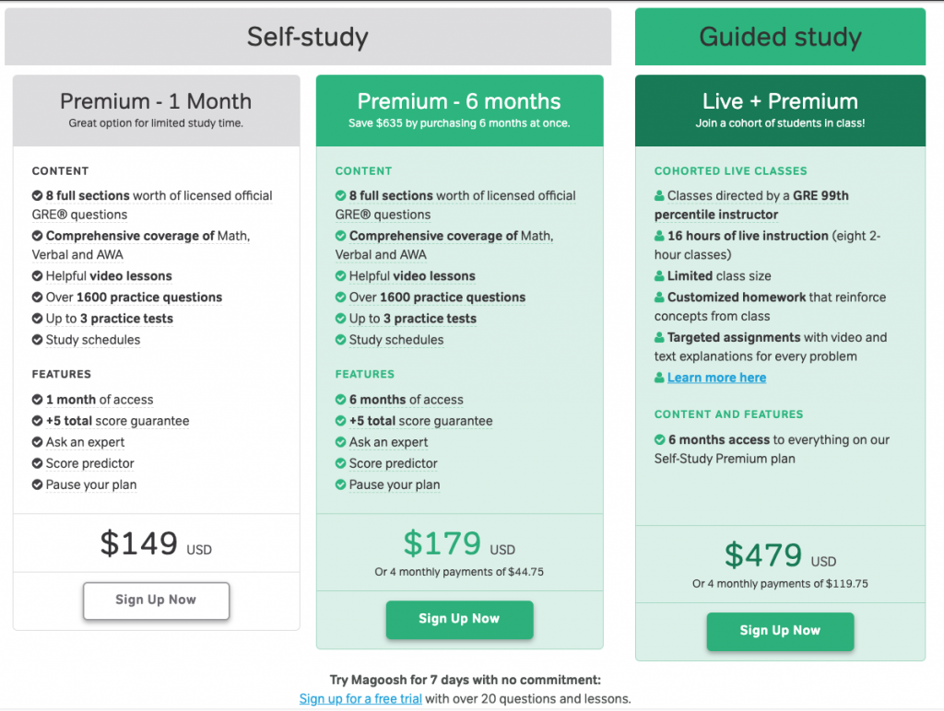The image size is (944, 711).
Task: Click Score predictor feature in 6 months plan
Action: tap(393, 464)
